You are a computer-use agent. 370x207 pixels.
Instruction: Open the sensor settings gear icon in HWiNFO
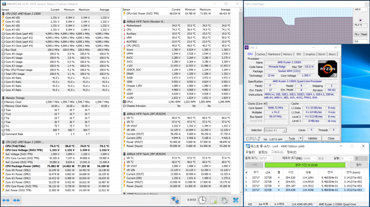pyautogui.click(x=224, y=200)
